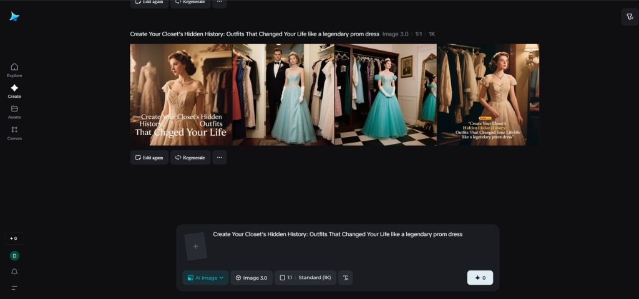Open the Image 3.0 model selector

click(x=251, y=278)
